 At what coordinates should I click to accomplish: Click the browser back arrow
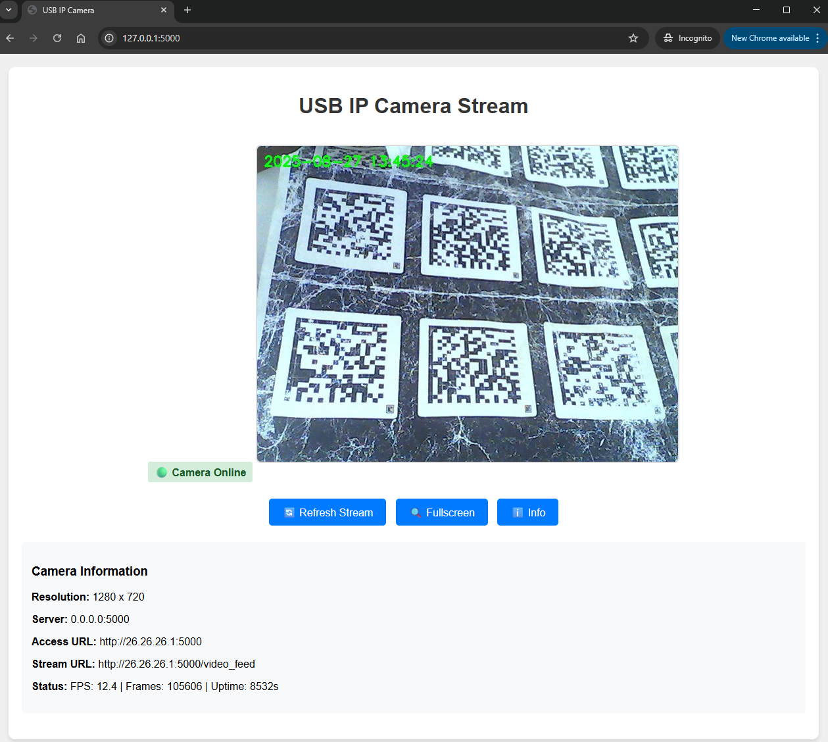(10, 38)
